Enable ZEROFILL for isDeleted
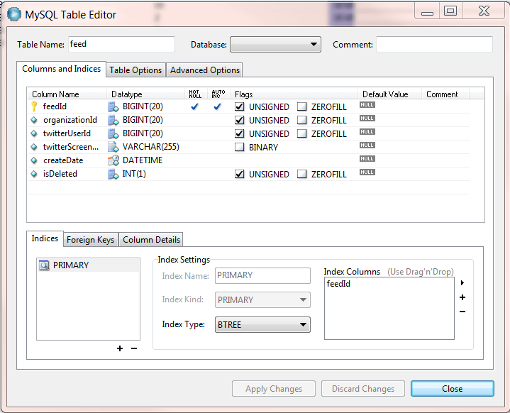 [302, 174]
